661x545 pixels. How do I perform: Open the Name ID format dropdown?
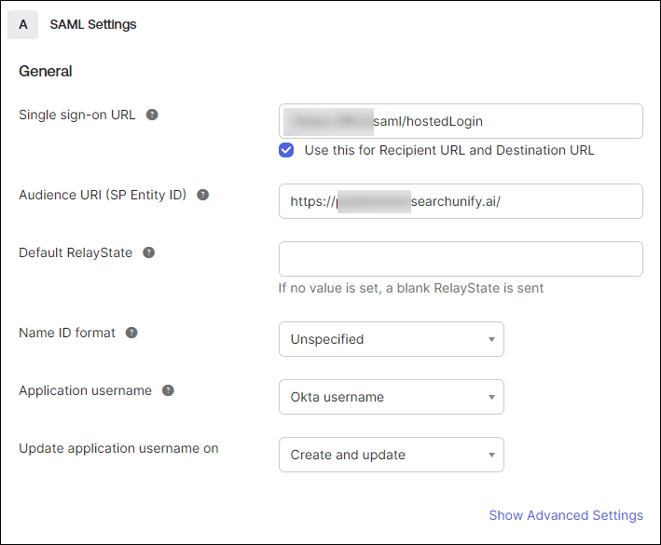click(x=391, y=339)
